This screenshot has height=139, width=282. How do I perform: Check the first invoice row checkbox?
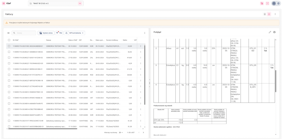(9, 46)
